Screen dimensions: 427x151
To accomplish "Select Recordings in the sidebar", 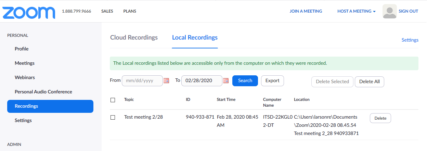I will point(50,106).
